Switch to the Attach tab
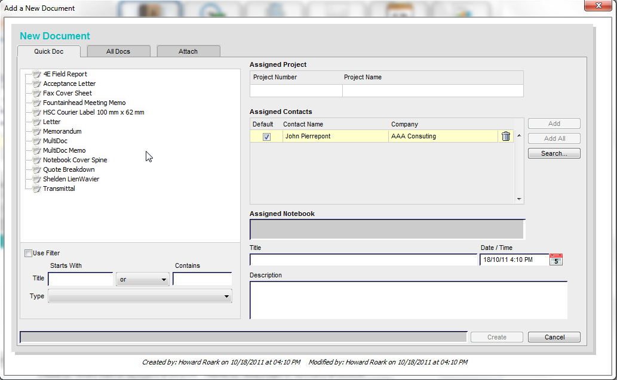 click(188, 51)
